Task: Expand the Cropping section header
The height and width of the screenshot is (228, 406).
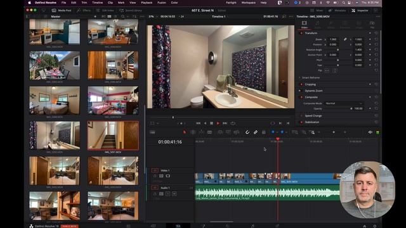Action: pyautogui.click(x=310, y=84)
